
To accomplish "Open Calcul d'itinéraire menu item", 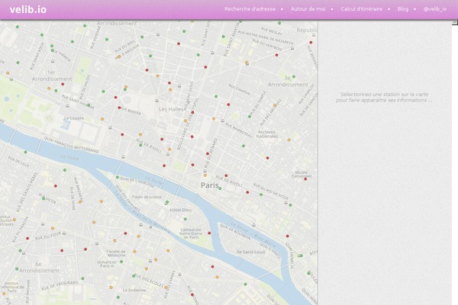I will pos(361,9).
